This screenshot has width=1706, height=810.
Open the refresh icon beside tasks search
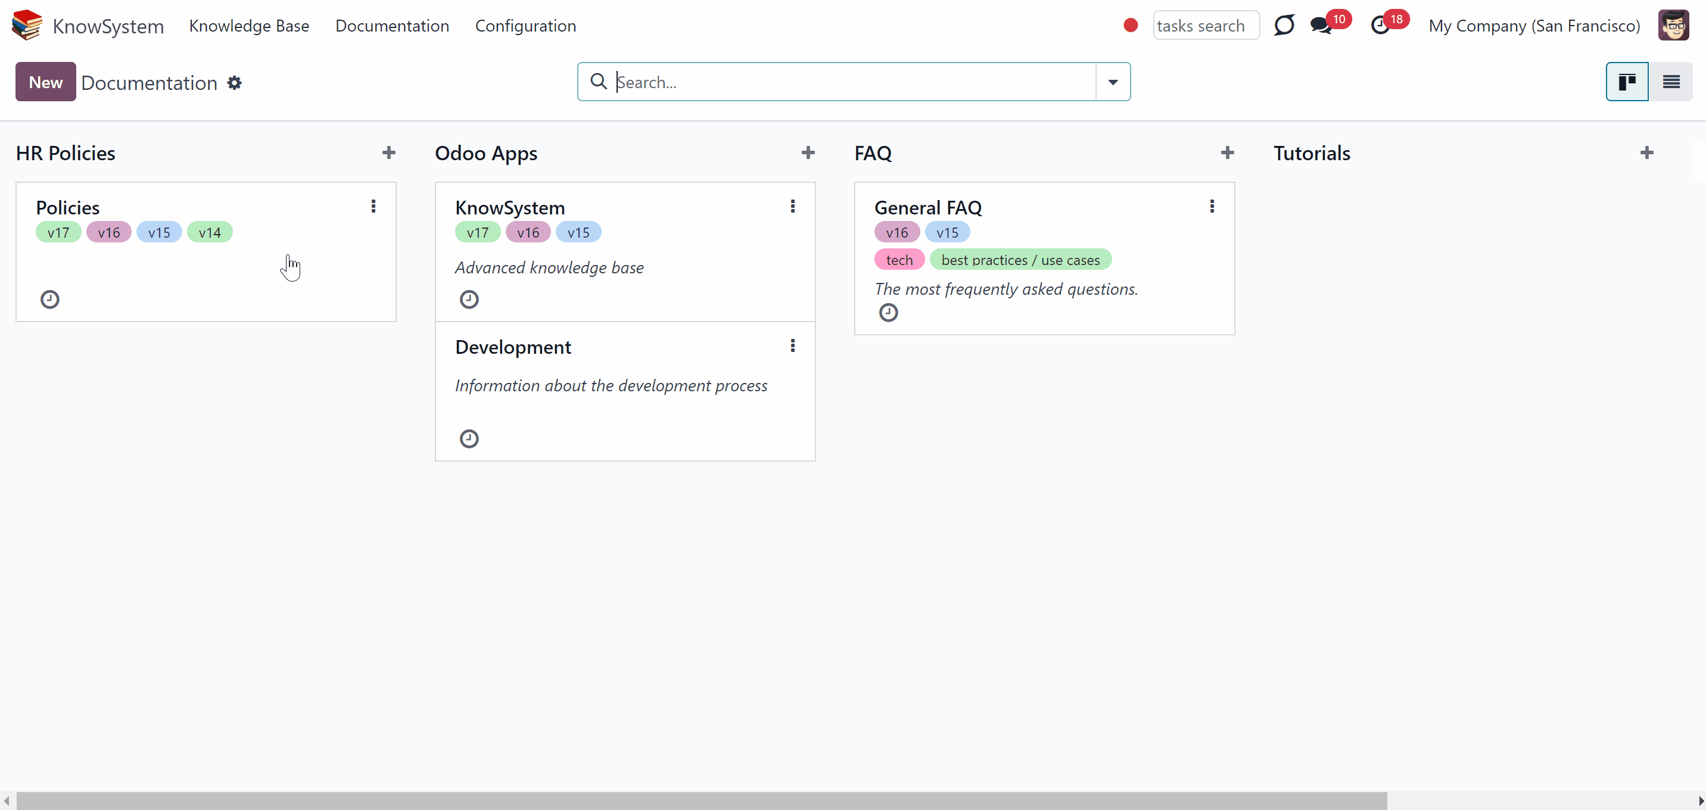coord(1284,26)
